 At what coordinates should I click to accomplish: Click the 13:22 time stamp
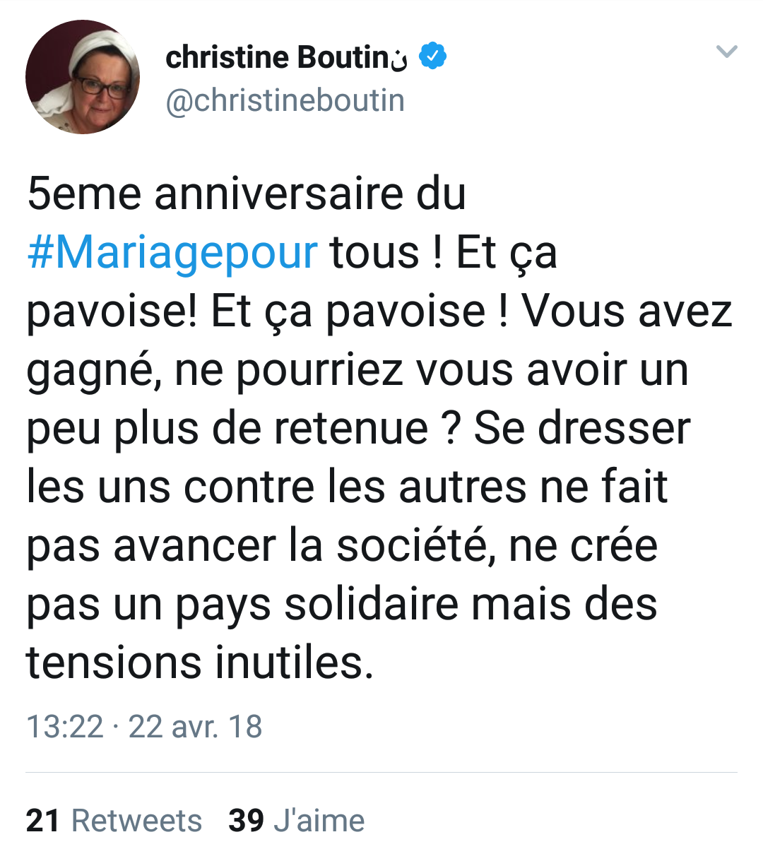[x=64, y=726]
